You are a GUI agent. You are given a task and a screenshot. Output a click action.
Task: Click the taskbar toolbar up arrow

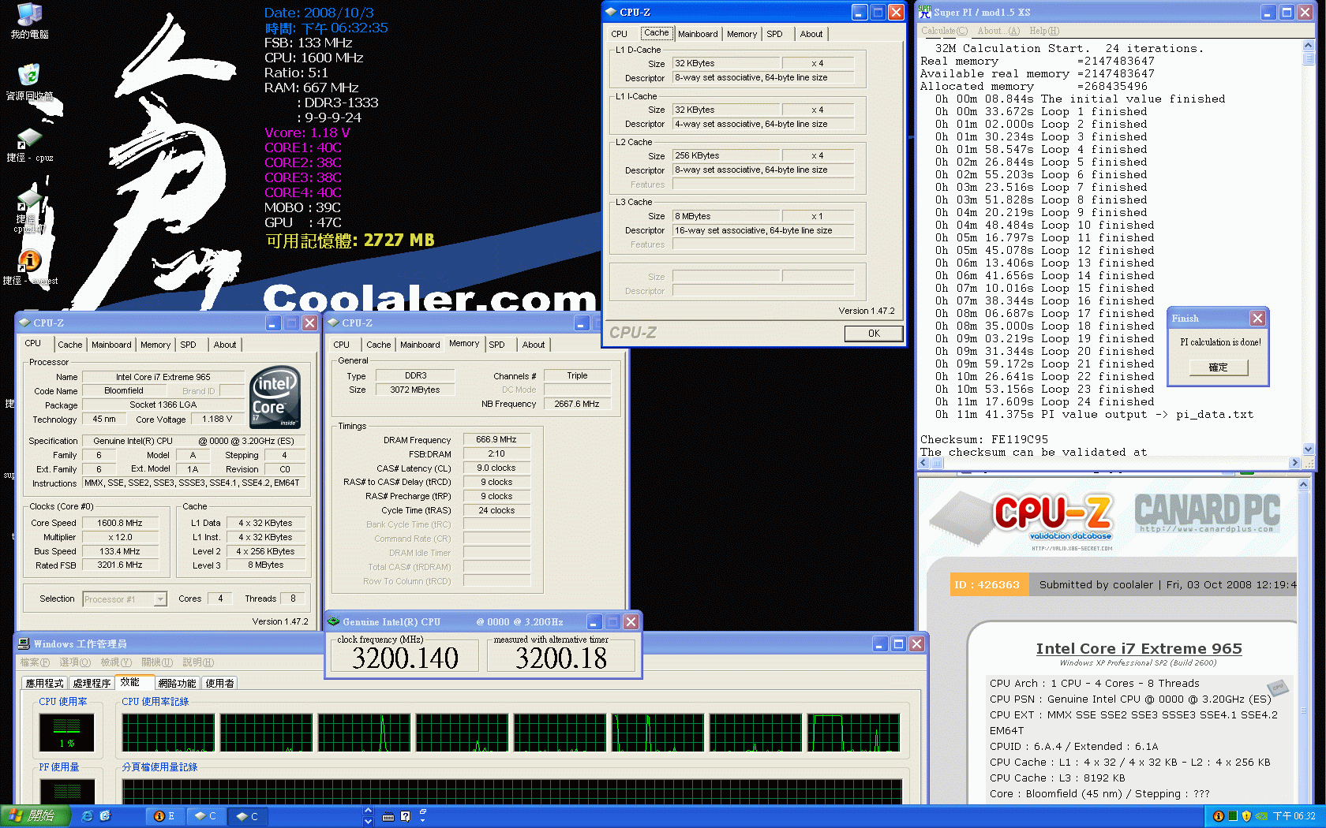click(368, 811)
